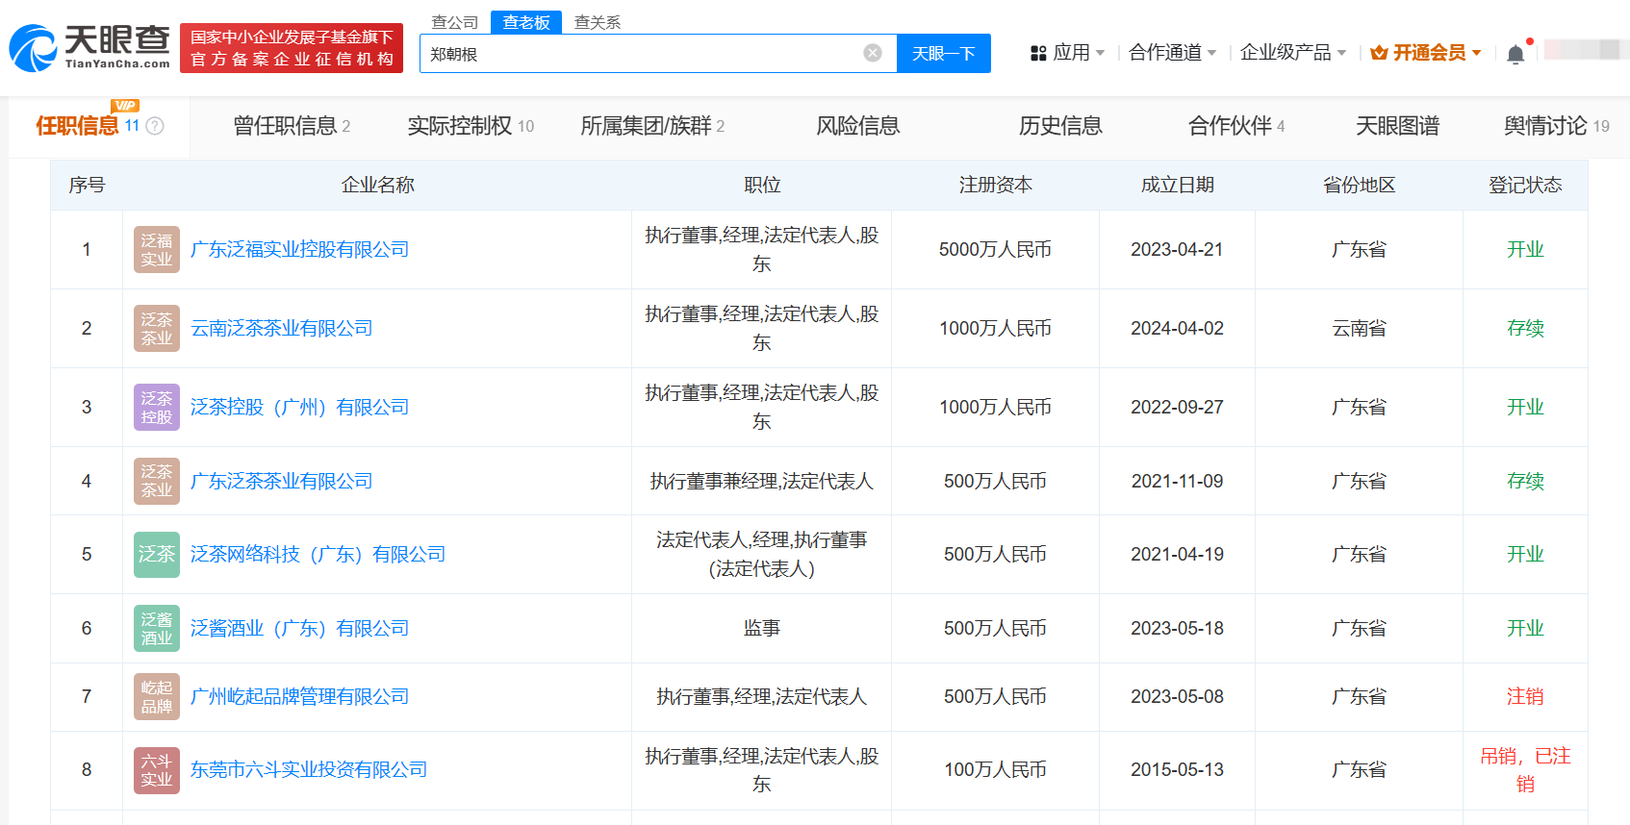Open the 泛茶茶业 logo for 云南泛茶茶业
This screenshot has width=1630, height=825.
click(x=157, y=329)
